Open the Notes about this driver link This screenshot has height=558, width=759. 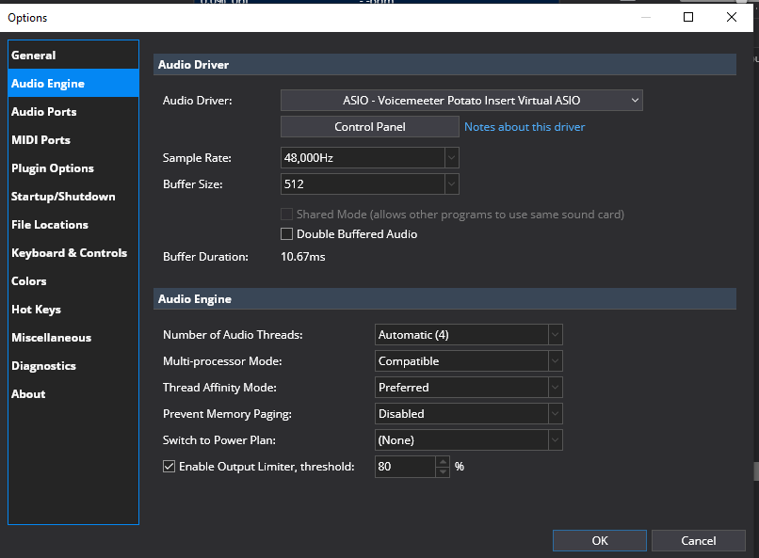click(525, 127)
